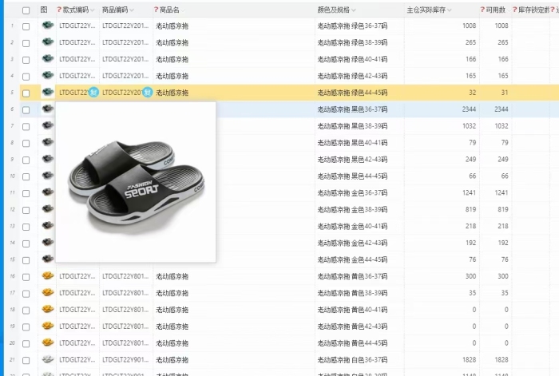Check the checkbox on highlighted row 5 绿色44-45码
Viewport: 559px width, 376px height.
(26, 93)
